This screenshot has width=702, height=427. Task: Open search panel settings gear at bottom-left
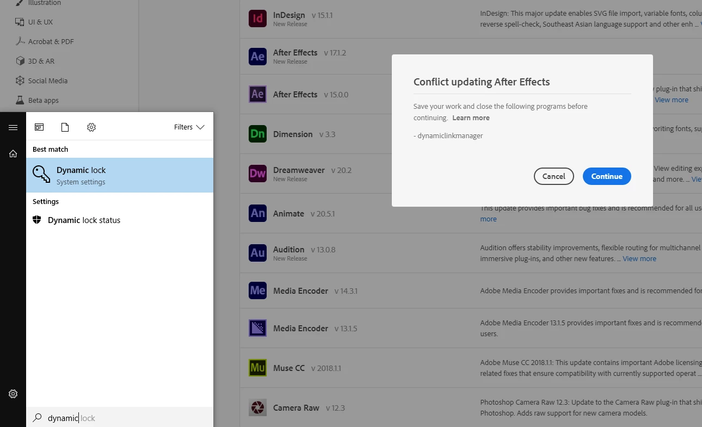coord(13,394)
